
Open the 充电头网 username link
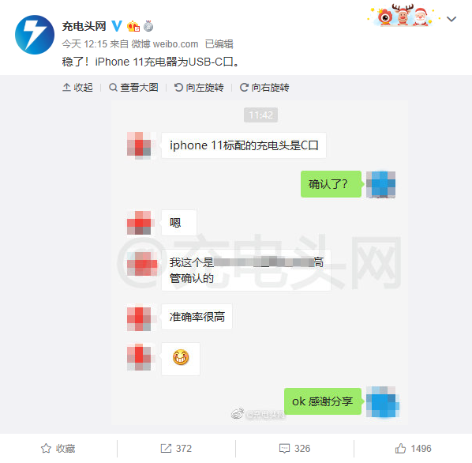click(84, 26)
